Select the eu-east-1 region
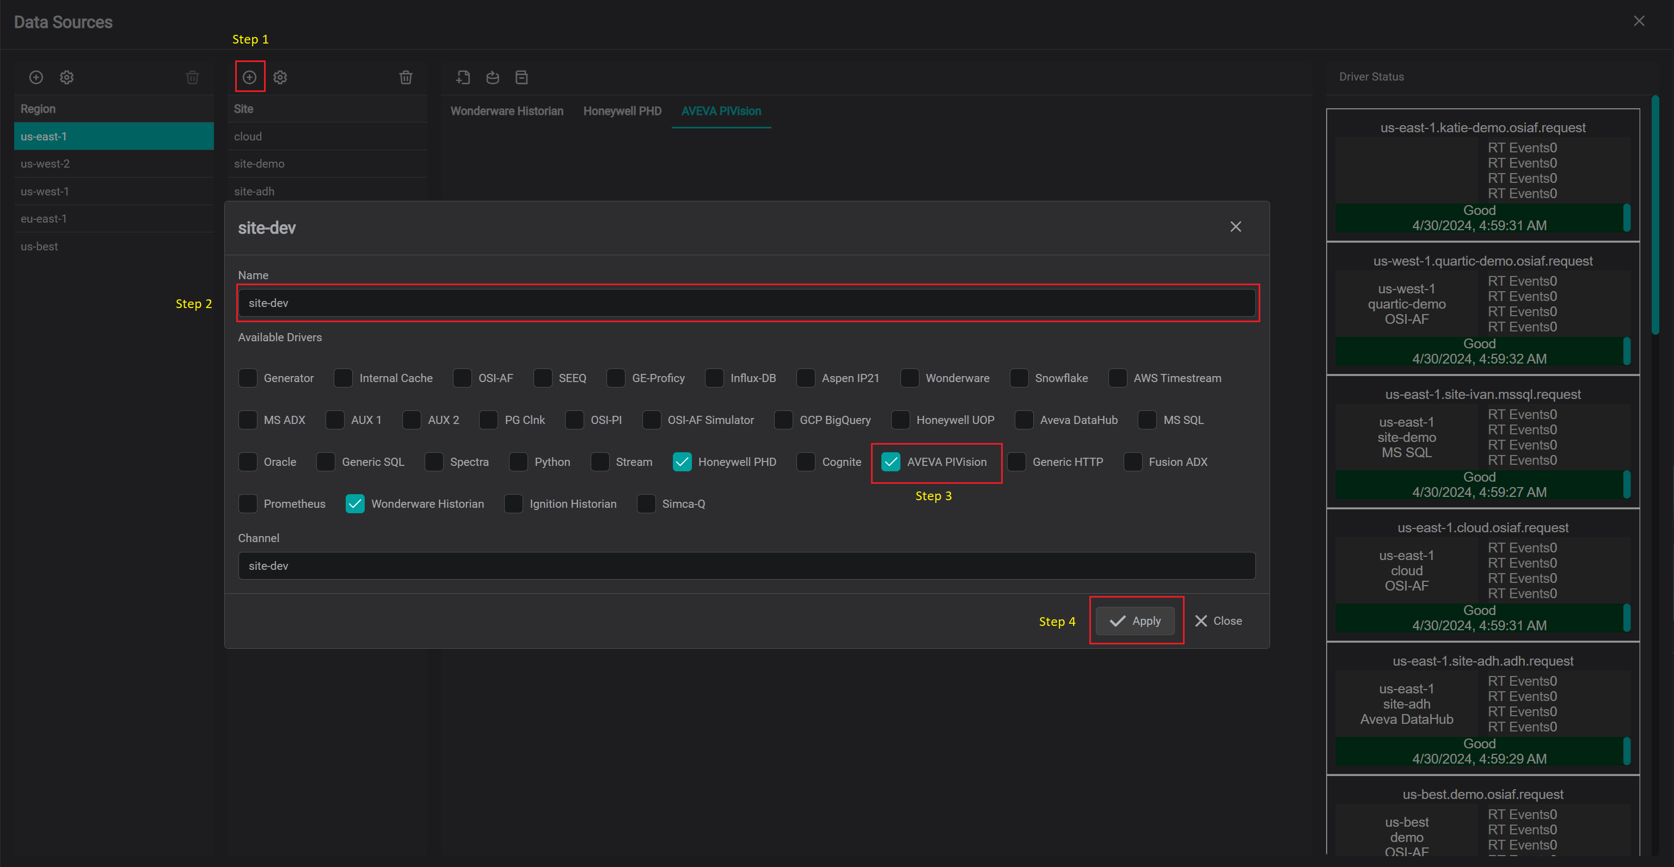The height and width of the screenshot is (867, 1674). tap(114, 219)
